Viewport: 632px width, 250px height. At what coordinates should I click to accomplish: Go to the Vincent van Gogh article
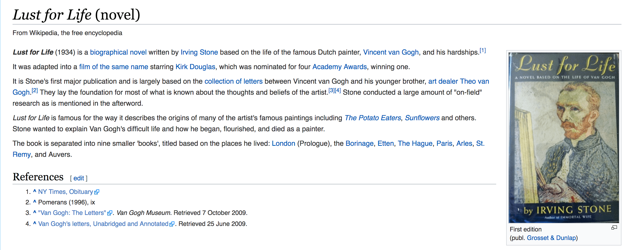click(x=391, y=52)
